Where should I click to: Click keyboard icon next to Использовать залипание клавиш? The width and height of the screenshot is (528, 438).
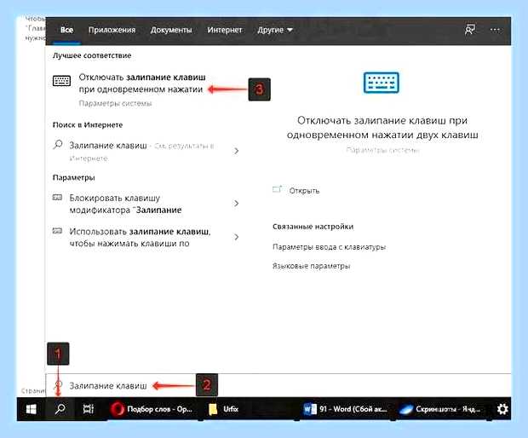(57, 231)
